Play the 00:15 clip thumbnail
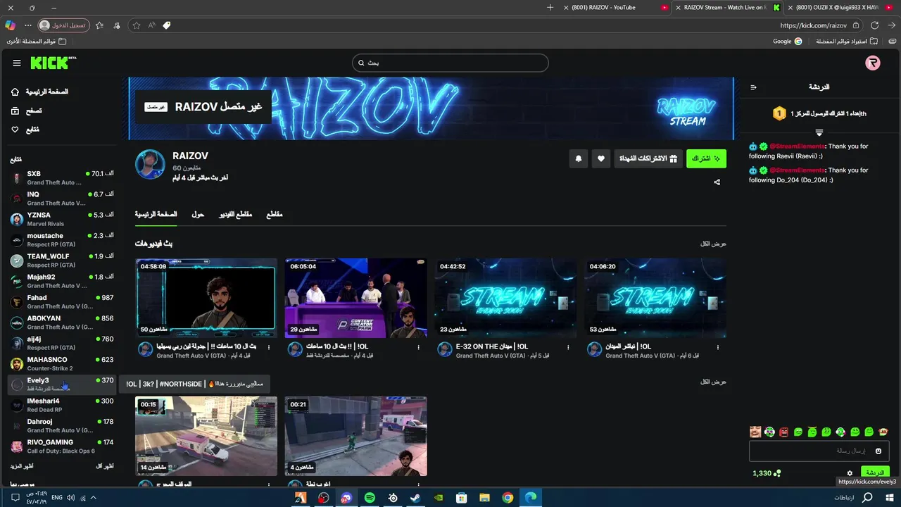This screenshot has width=901, height=507. 206,436
